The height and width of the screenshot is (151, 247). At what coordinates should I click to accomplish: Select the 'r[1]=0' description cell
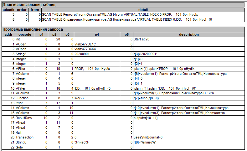tap(189, 59)
